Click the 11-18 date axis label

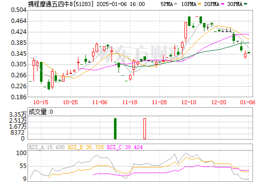coord(130,102)
